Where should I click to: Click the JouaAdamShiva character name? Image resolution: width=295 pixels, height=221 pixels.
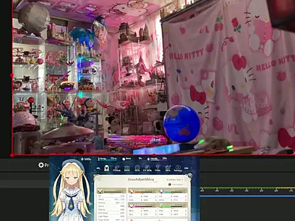coord(141,179)
